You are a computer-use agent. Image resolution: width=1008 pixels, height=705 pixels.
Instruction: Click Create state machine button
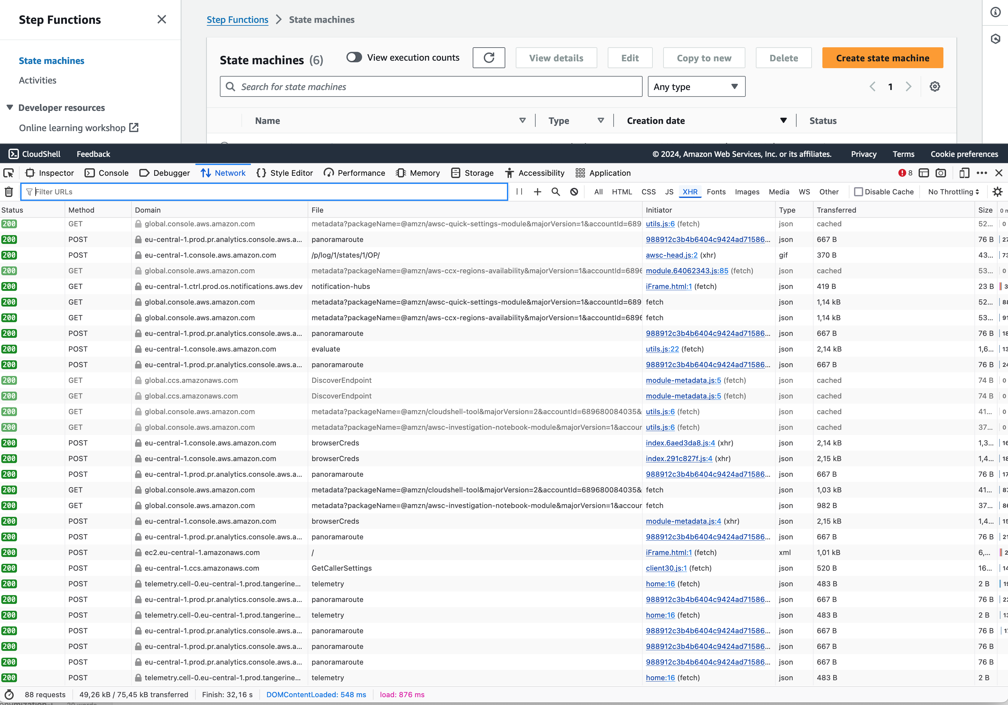[x=882, y=58]
